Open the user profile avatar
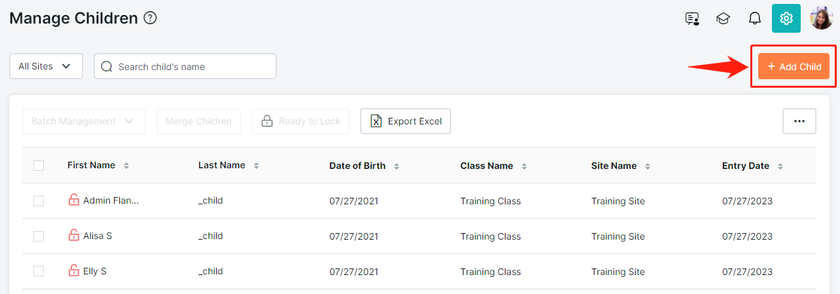840x294 pixels. [821, 18]
